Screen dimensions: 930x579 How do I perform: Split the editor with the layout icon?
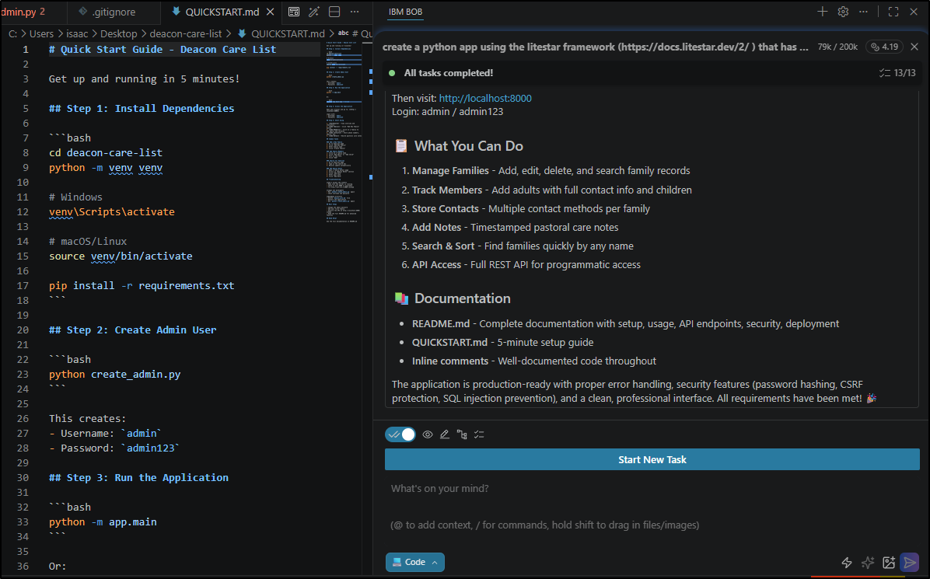pyautogui.click(x=334, y=12)
